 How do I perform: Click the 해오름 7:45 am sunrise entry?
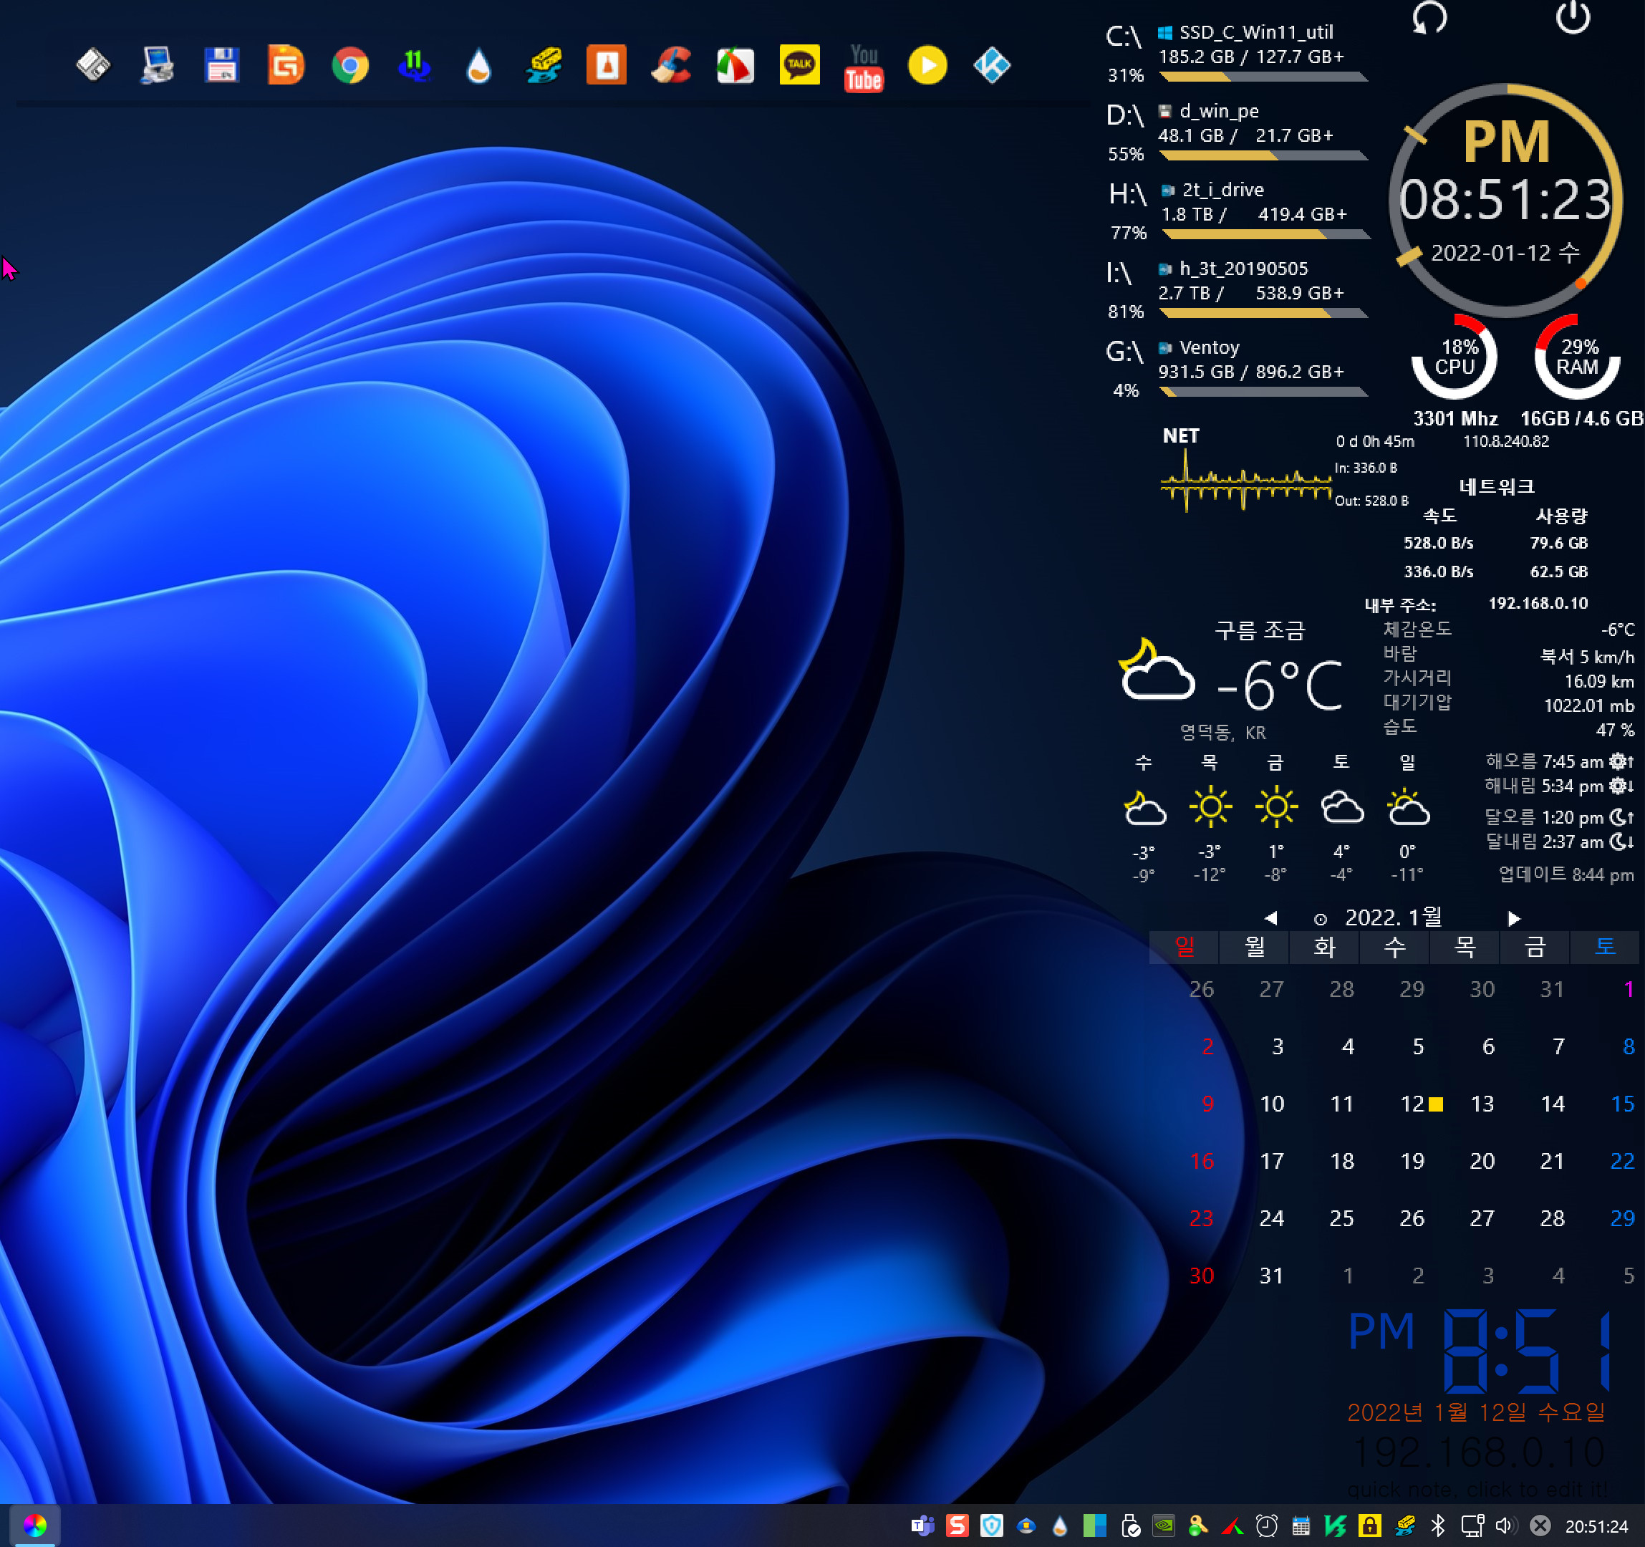pyautogui.click(x=1559, y=761)
